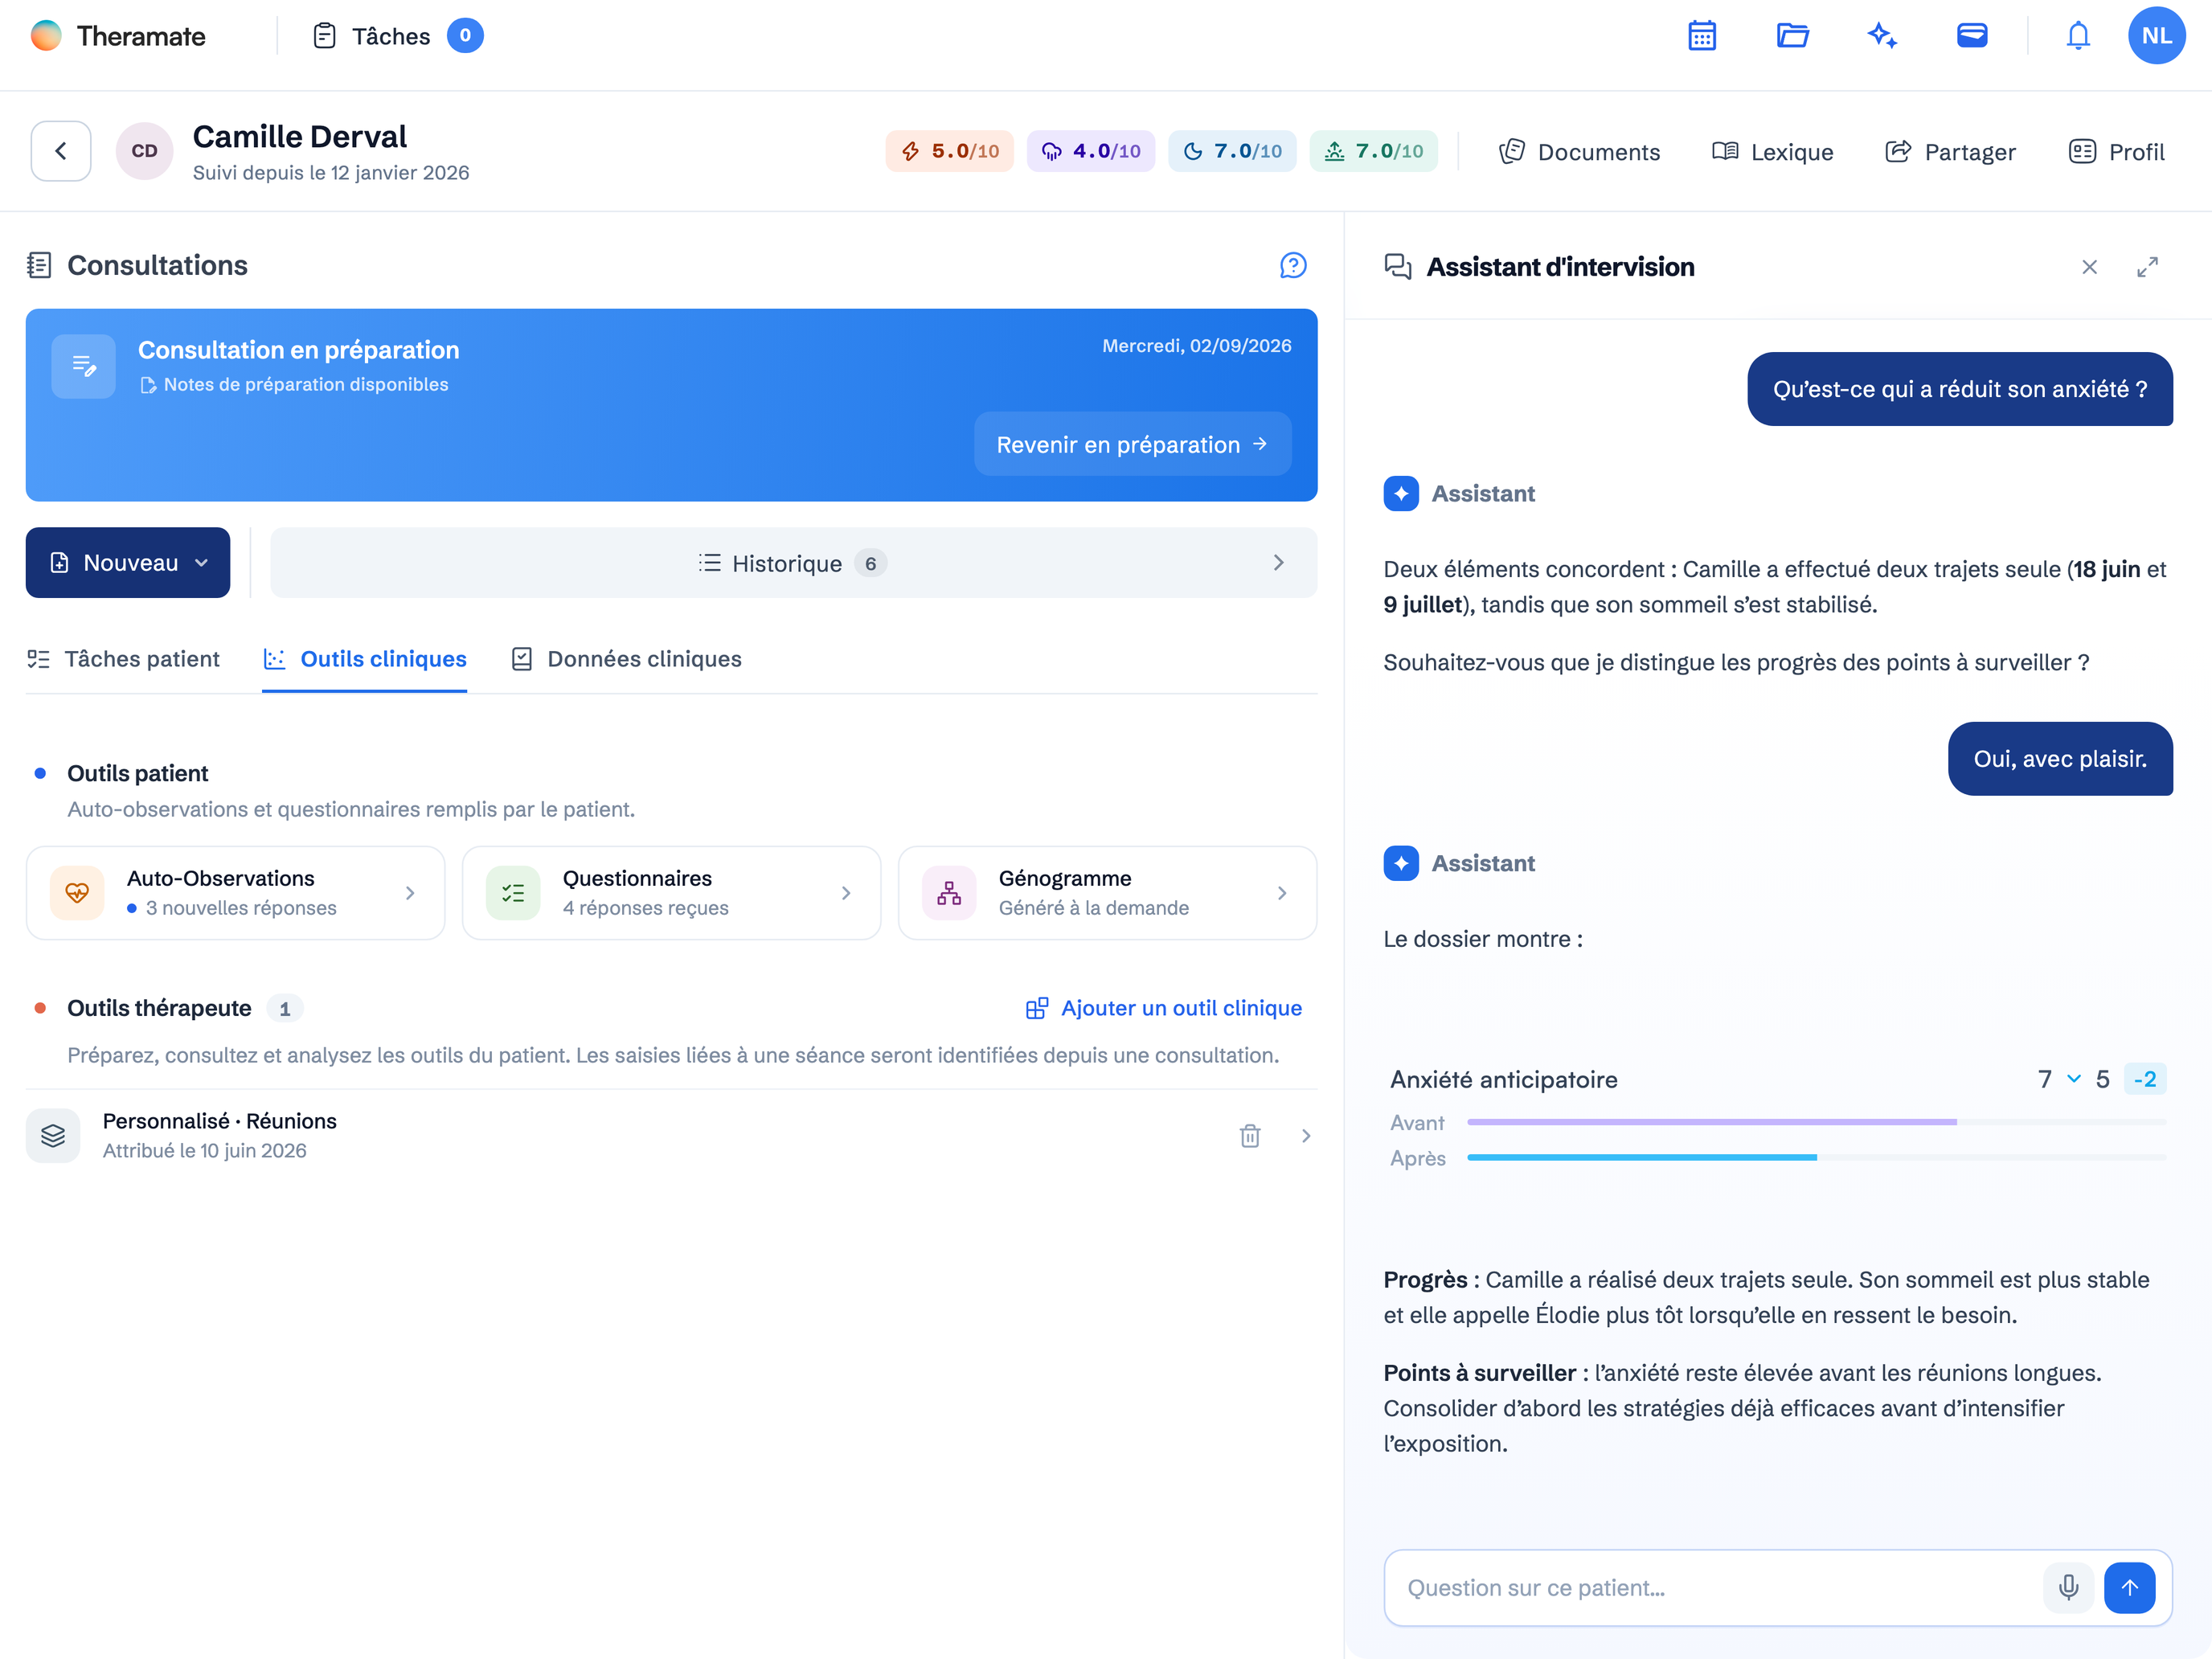The image size is (2212, 1659).
Task: Open the Génogramme card
Action: click(x=1107, y=892)
